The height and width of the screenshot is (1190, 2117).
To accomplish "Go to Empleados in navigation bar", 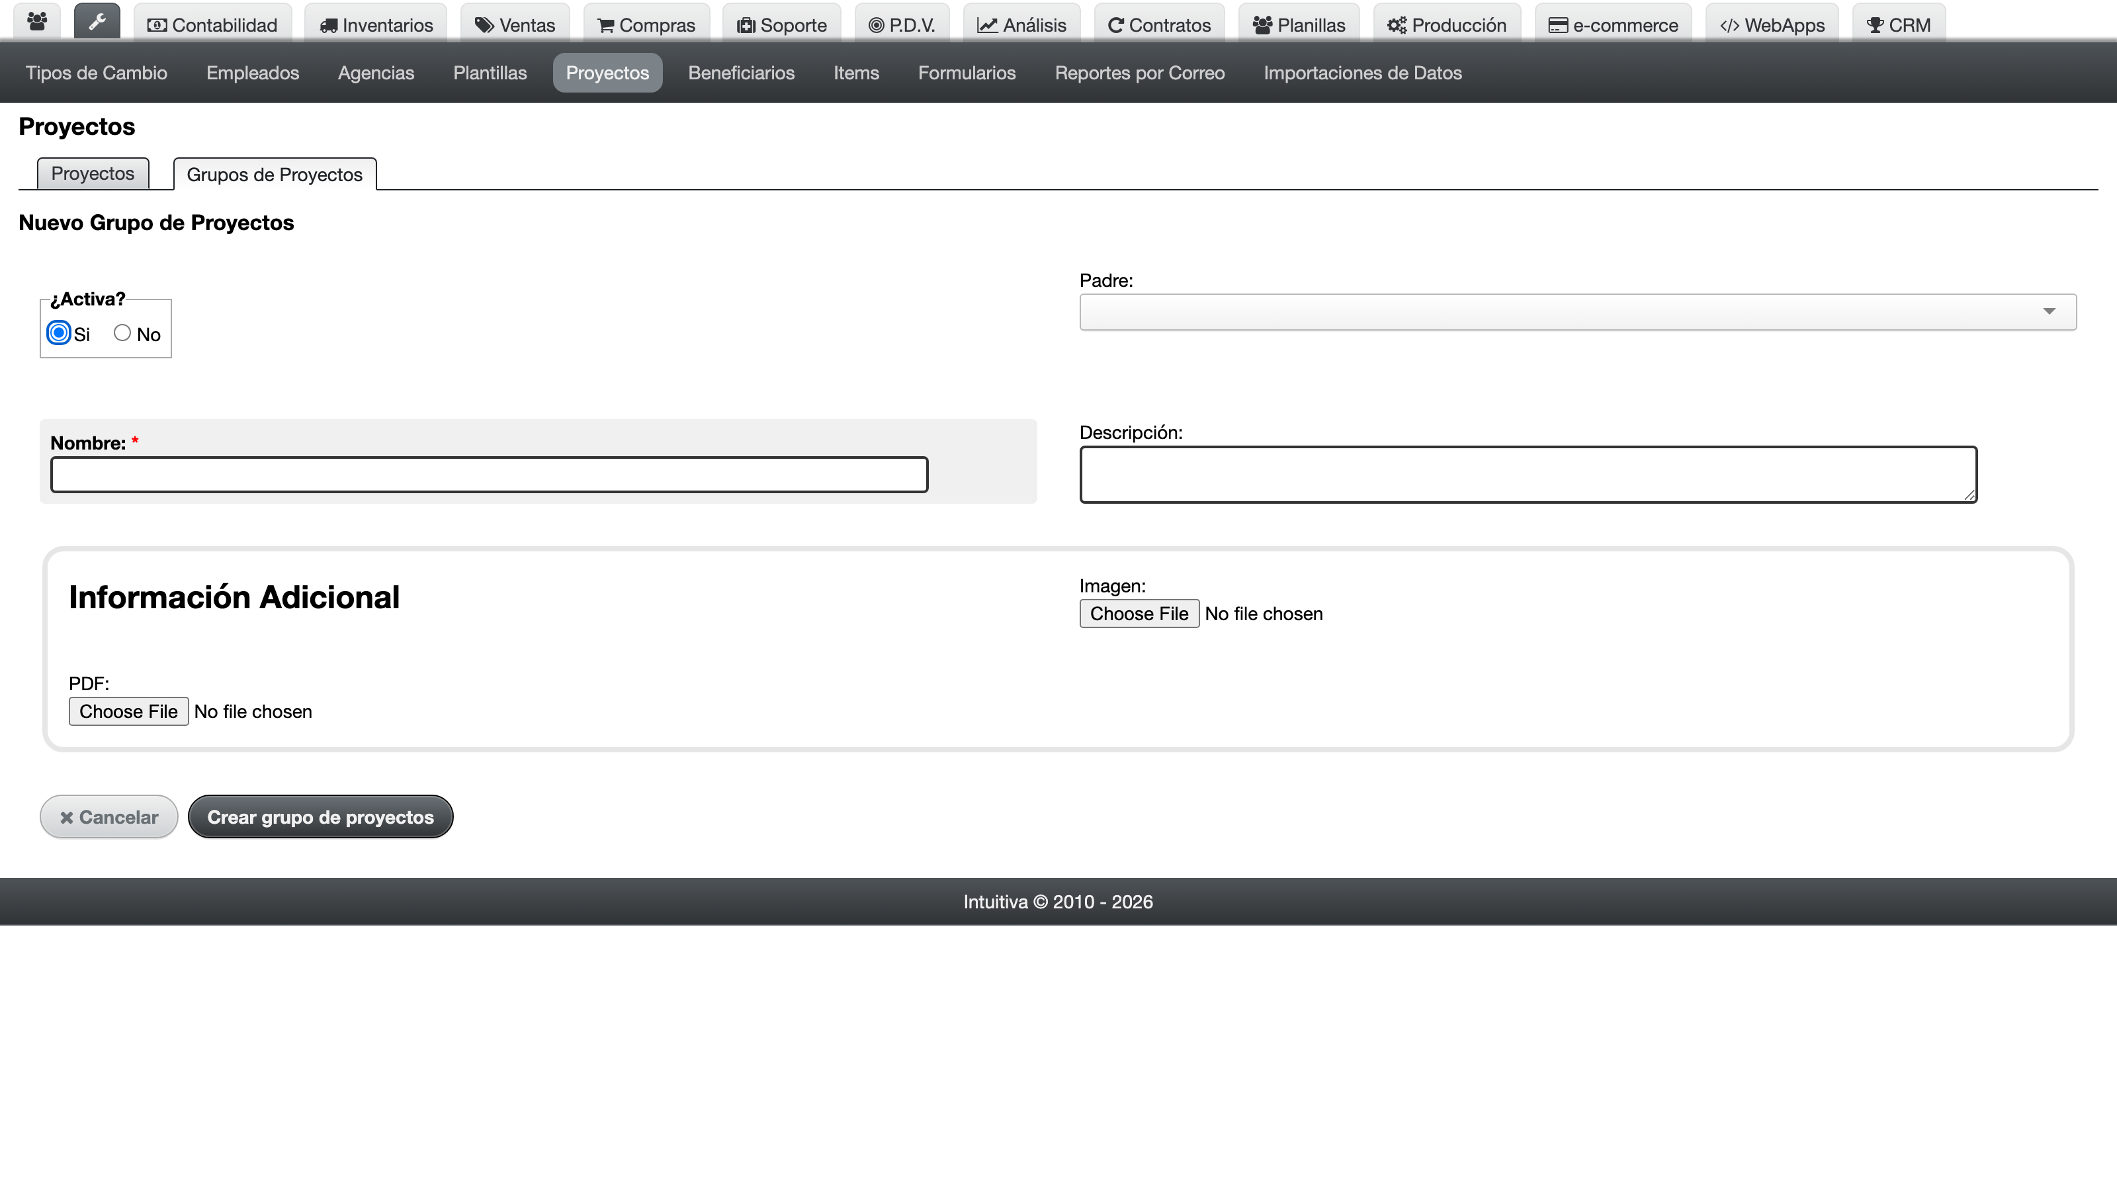I will (252, 73).
